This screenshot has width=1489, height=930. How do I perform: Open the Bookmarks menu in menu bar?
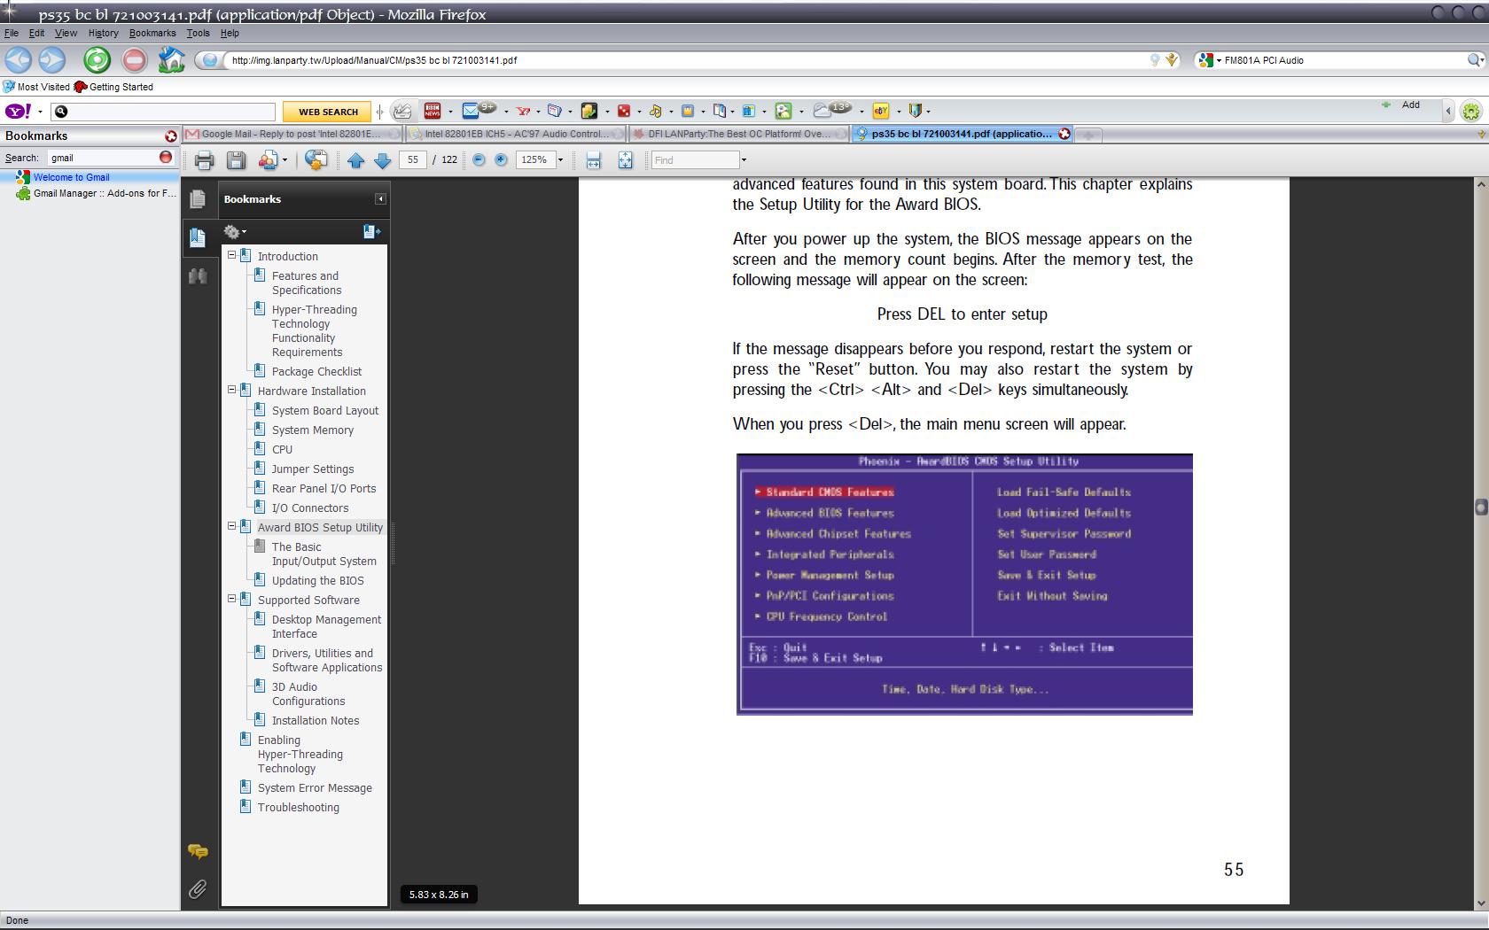(x=152, y=33)
